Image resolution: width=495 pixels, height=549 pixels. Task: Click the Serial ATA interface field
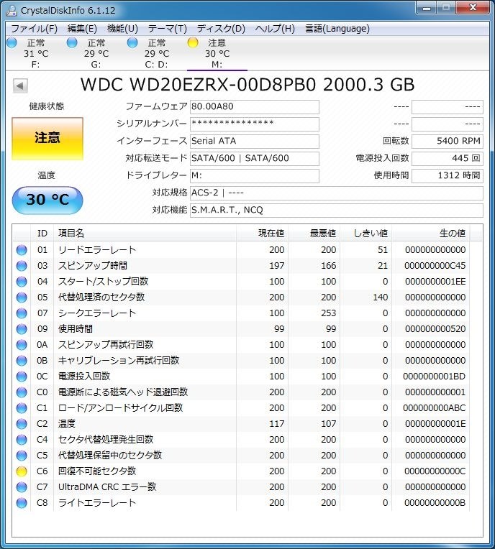(255, 141)
